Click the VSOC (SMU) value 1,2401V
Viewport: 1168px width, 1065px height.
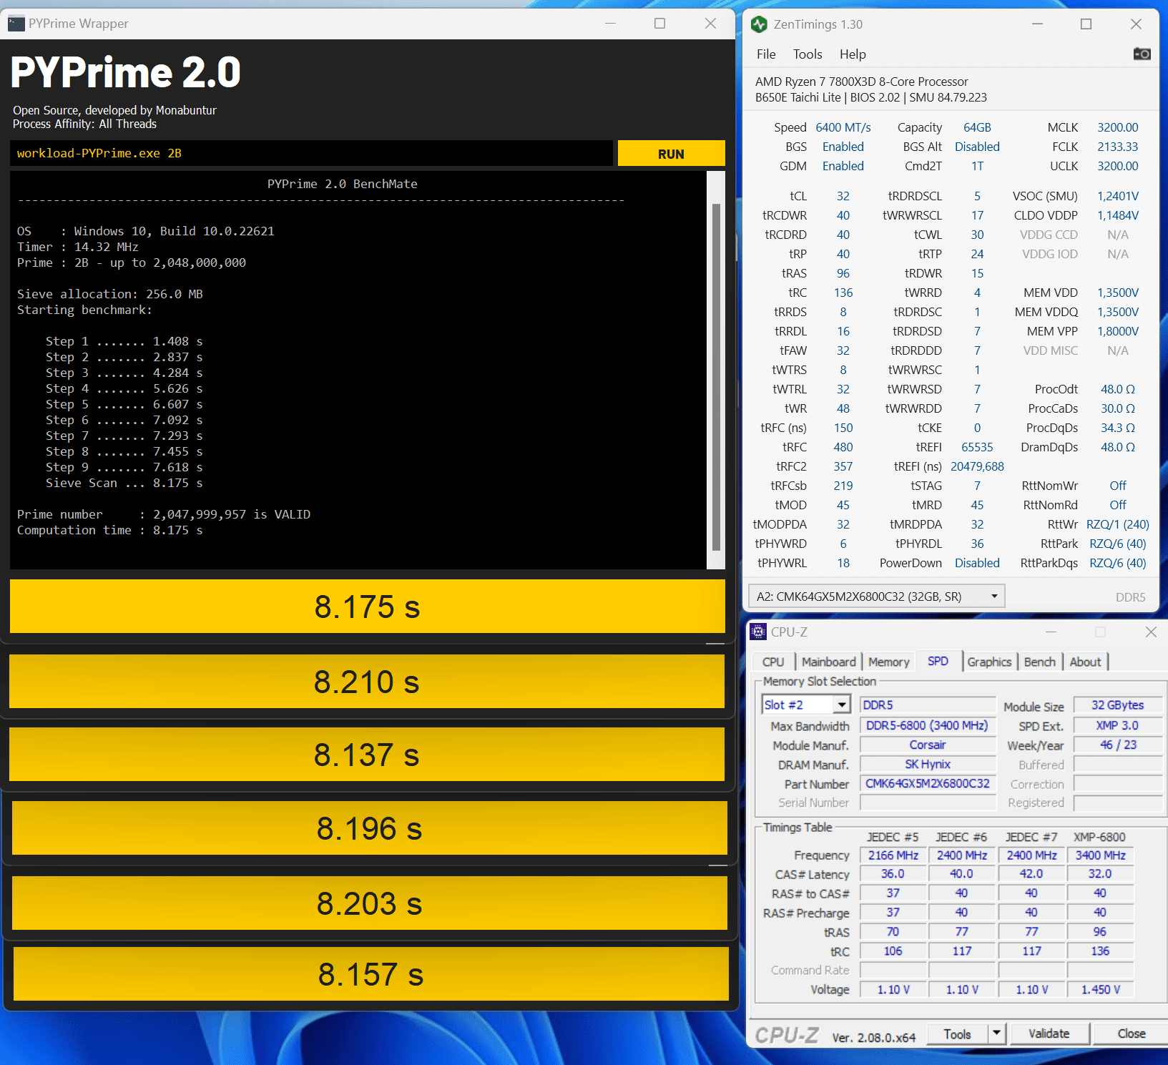tap(1118, 196)
